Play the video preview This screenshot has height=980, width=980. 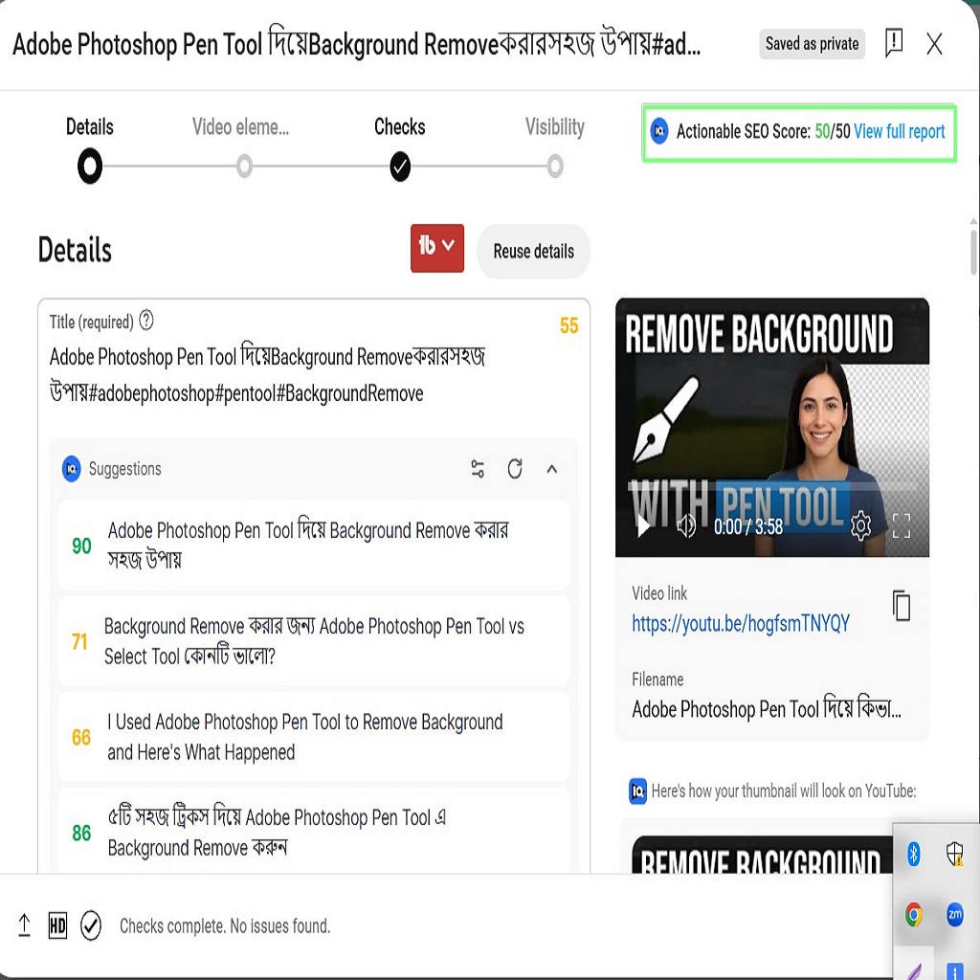pos(643,526)
